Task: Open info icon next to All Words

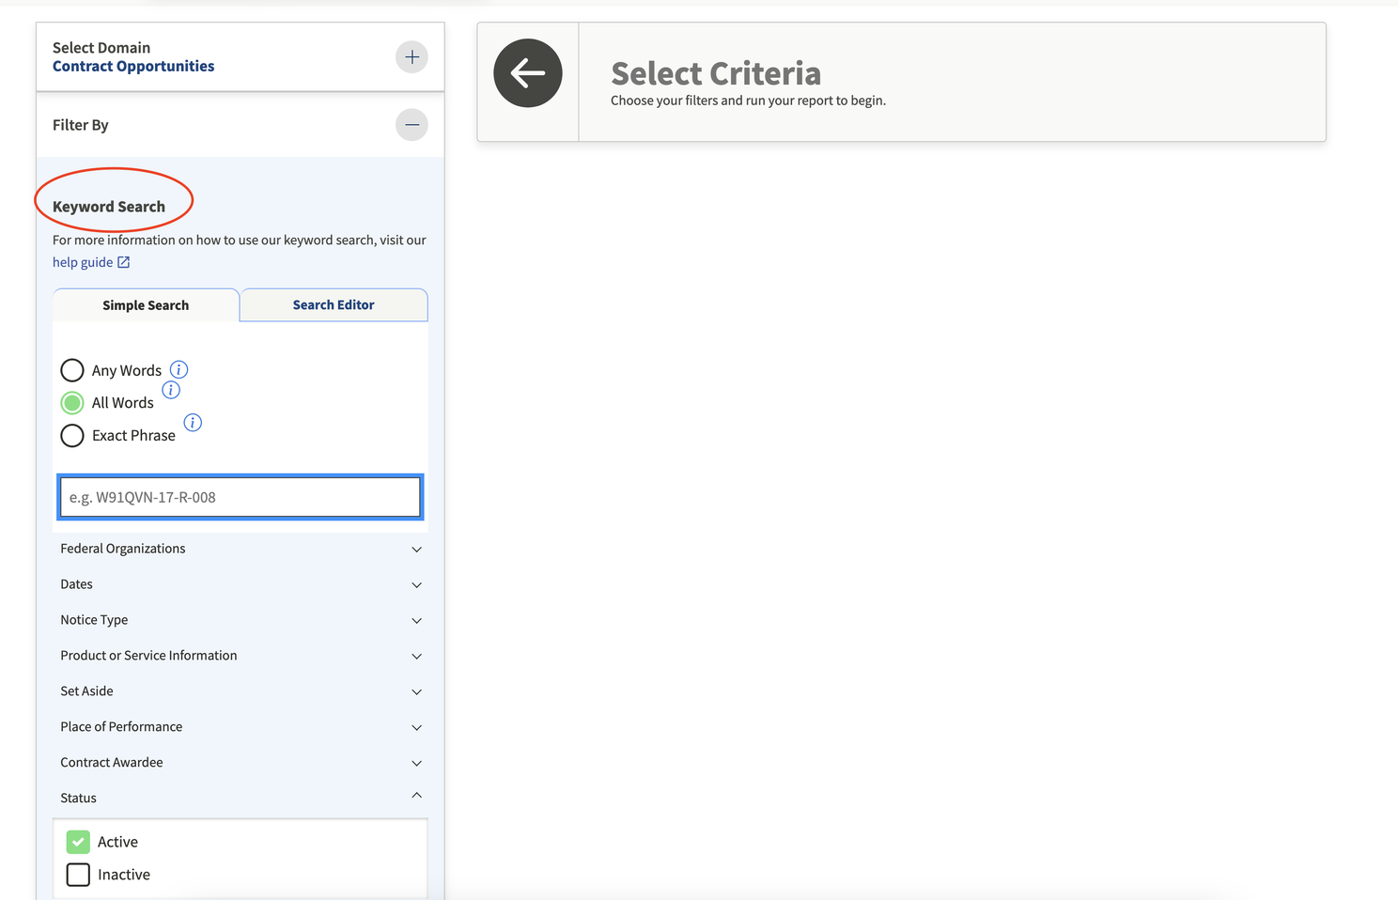Action: [x=171, y=390]
